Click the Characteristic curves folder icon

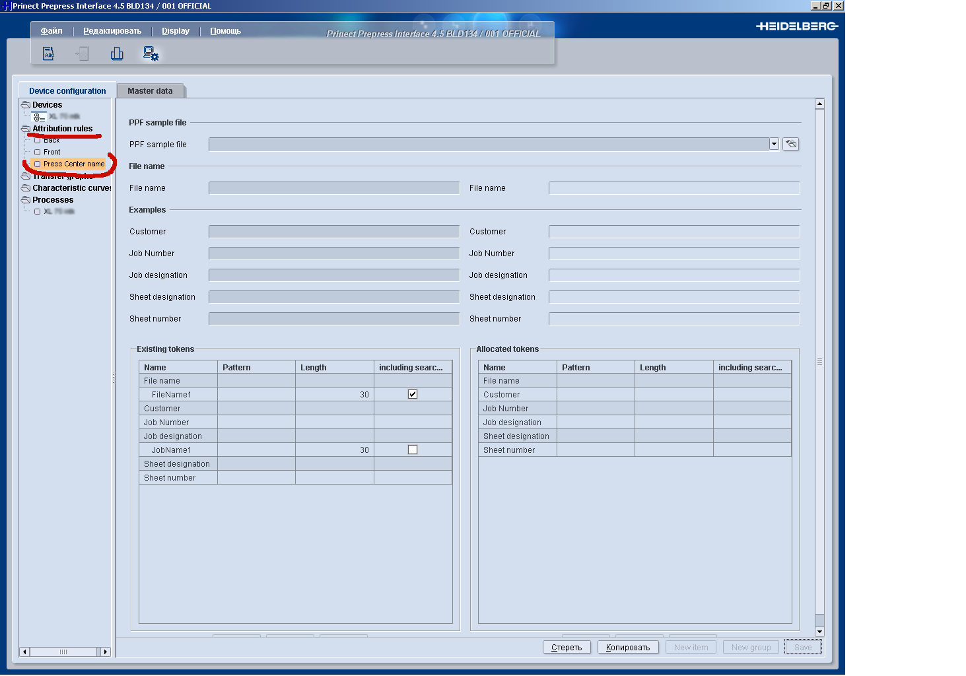click(26, 188)
